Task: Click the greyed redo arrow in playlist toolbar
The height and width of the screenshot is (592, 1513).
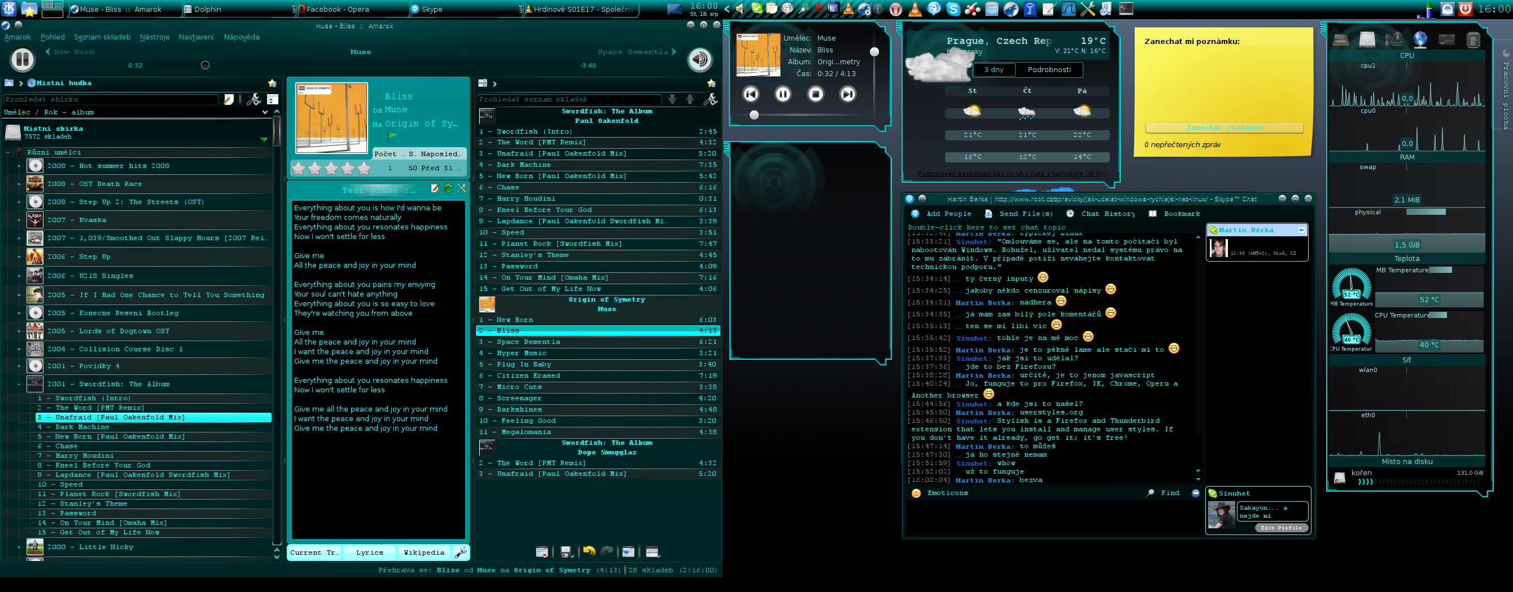Action: click(607, 551)
